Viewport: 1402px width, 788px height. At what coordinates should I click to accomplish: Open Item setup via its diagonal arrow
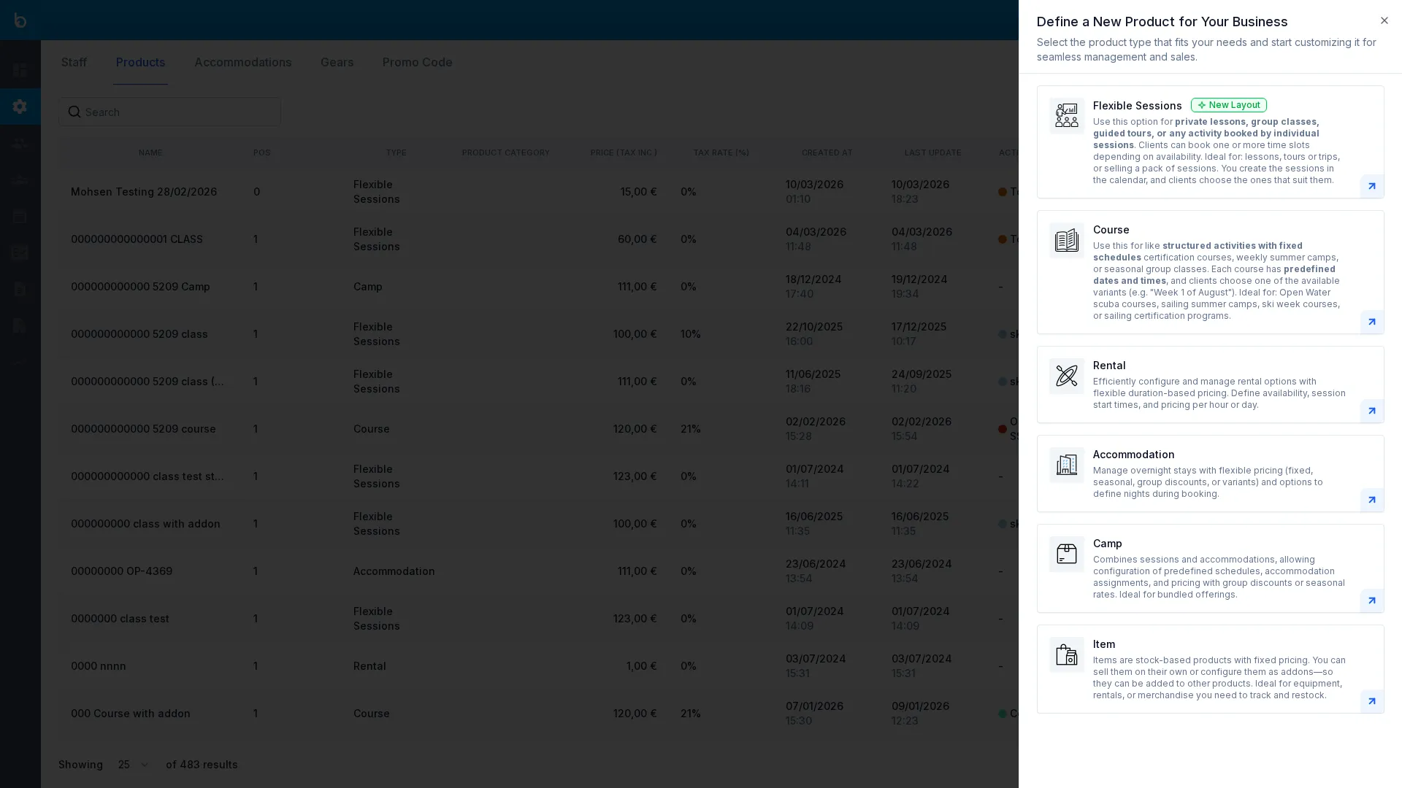coord(1371,701)
